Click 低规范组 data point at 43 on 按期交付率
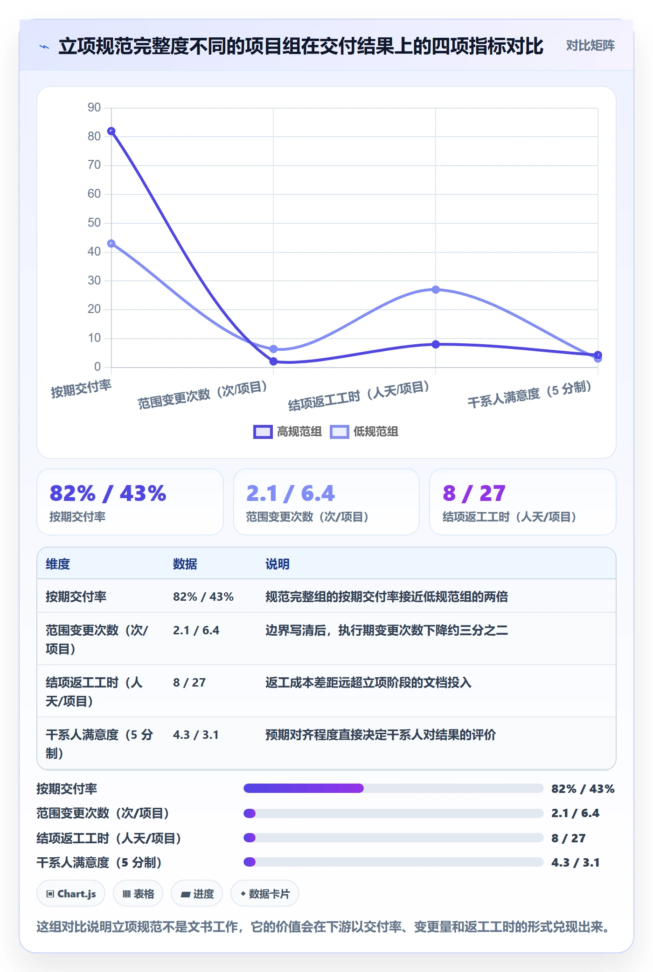The image size is (653, 972). tap(111, 243)
